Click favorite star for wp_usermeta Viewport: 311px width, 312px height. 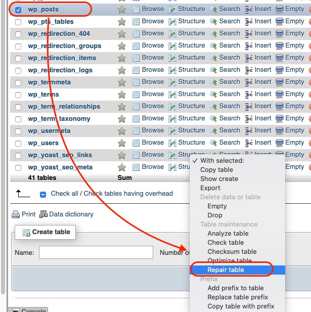coord(122,131)
